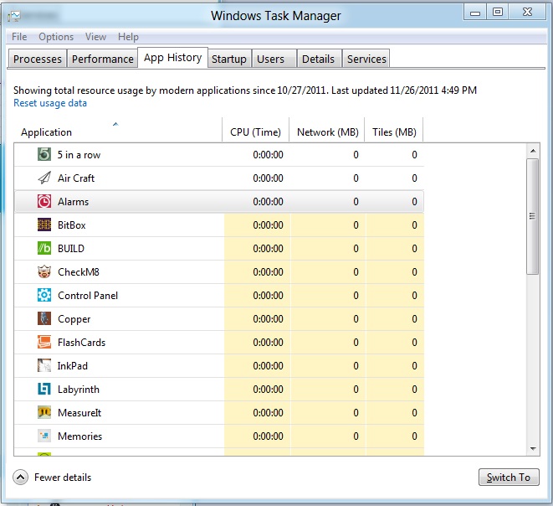This screenshot has width=553, height=506.
Task: Click the MeasureIt app icon
Action: [x=44, y=412]
